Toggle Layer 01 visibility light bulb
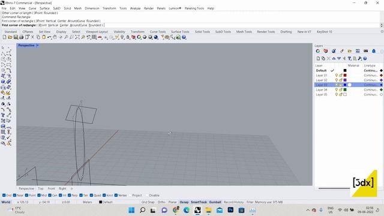The width and height of the screenshot is (384, 216). point(337,76)
